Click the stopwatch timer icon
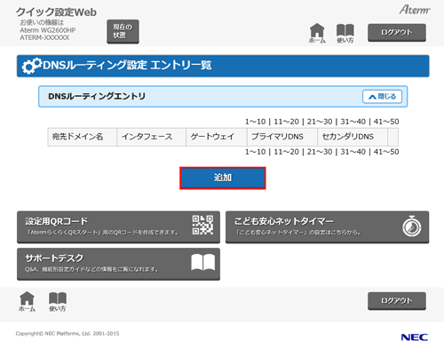Viewport: 444px width, 349px height. [412, 226]
